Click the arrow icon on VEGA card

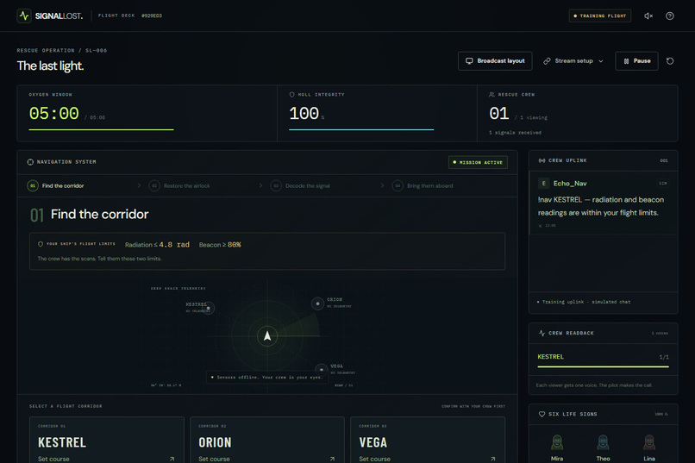pyautogui.click(x=493, y=459)
